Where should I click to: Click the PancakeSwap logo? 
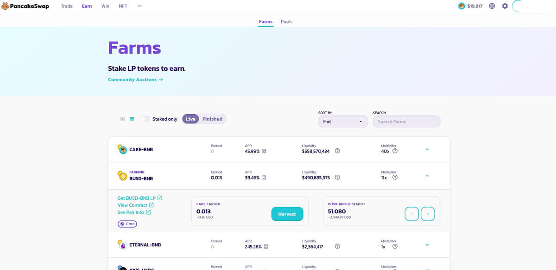25,6
